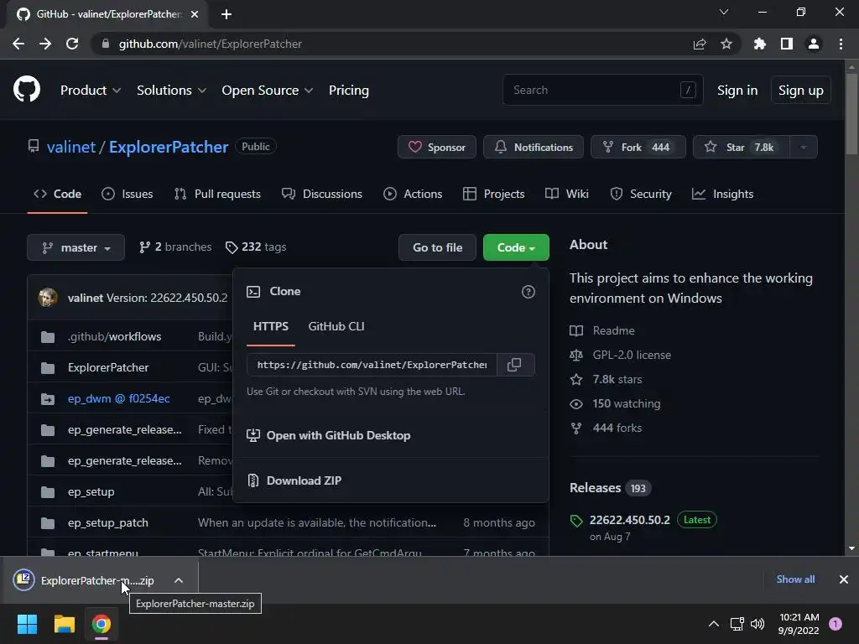The width and height of the screenshot is (859, 644).
Task: Bookmark this page with the star icon
Action: pos(726,44)
